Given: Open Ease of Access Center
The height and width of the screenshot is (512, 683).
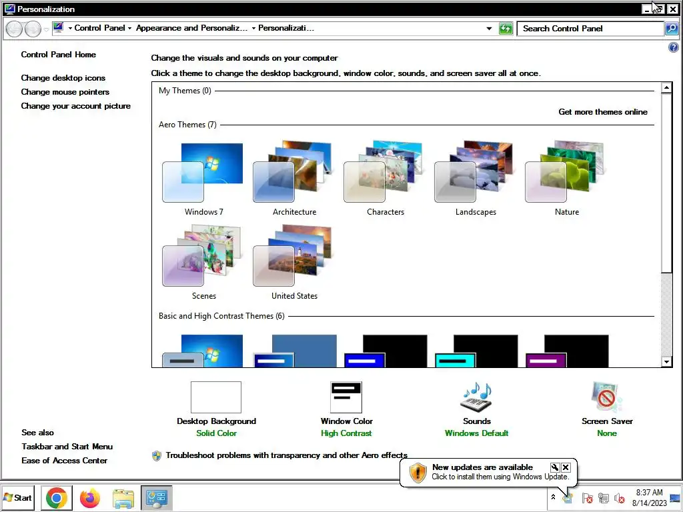Looking at the screenshot, I should click(x=65, y=460).
